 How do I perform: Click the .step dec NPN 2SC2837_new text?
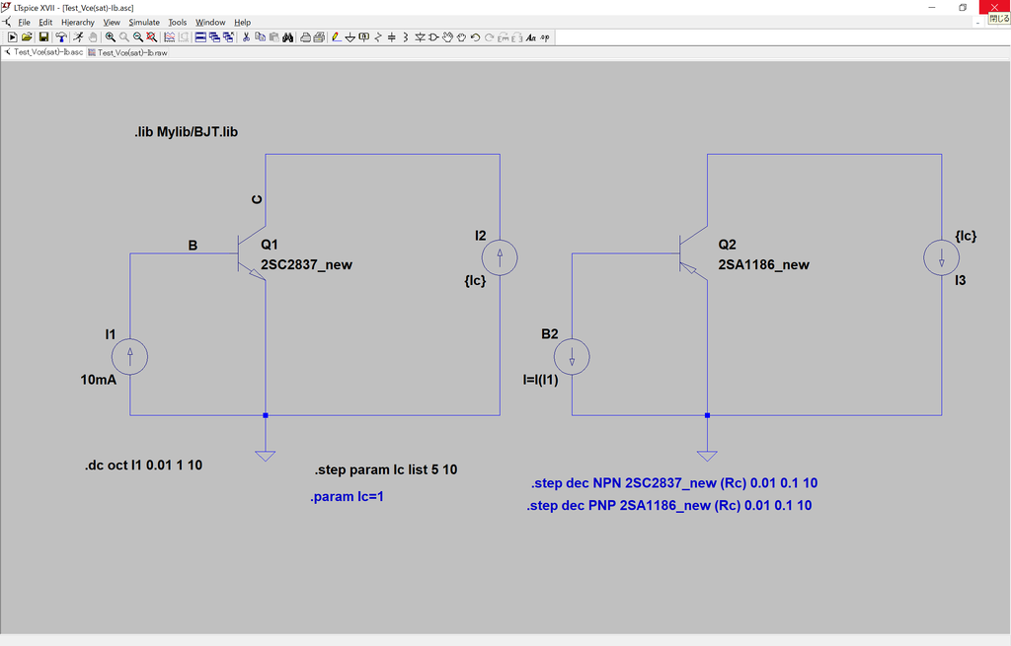tap(673, 483)
